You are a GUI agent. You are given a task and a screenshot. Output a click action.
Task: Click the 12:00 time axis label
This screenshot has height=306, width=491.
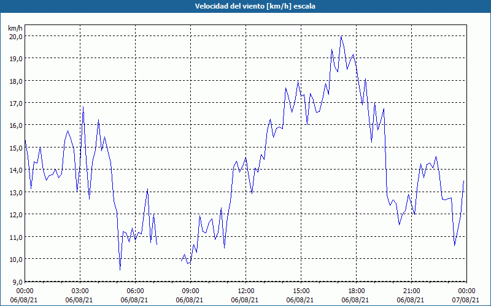tap(246, 291)
